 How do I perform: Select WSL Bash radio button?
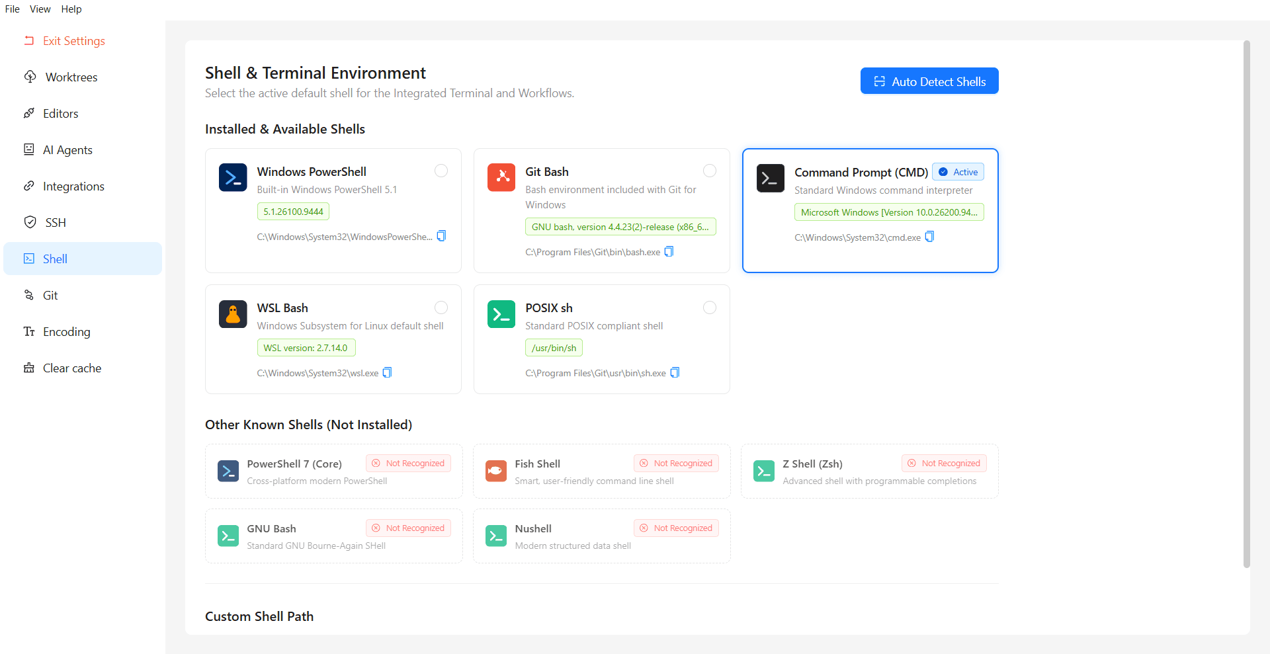pyautogui.click(x=441, y=307)
